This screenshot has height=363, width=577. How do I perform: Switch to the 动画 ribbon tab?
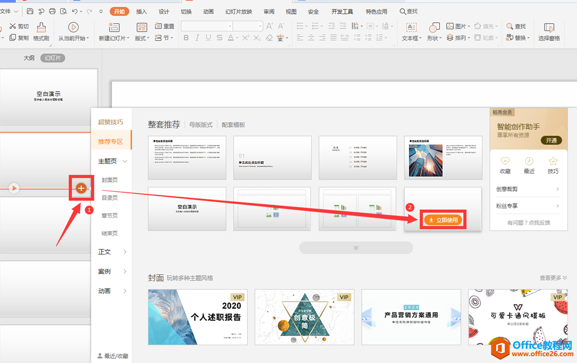point(208,10)
